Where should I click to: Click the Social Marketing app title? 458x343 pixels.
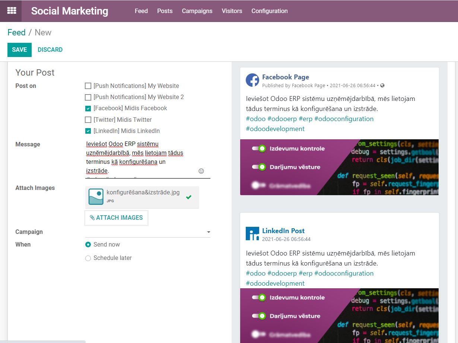pos(70,11)
